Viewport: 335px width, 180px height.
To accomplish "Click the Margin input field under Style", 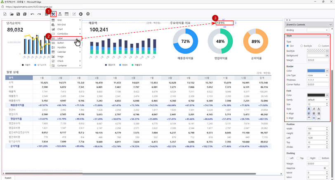I will pyautogui.click(x=318, y=60).
